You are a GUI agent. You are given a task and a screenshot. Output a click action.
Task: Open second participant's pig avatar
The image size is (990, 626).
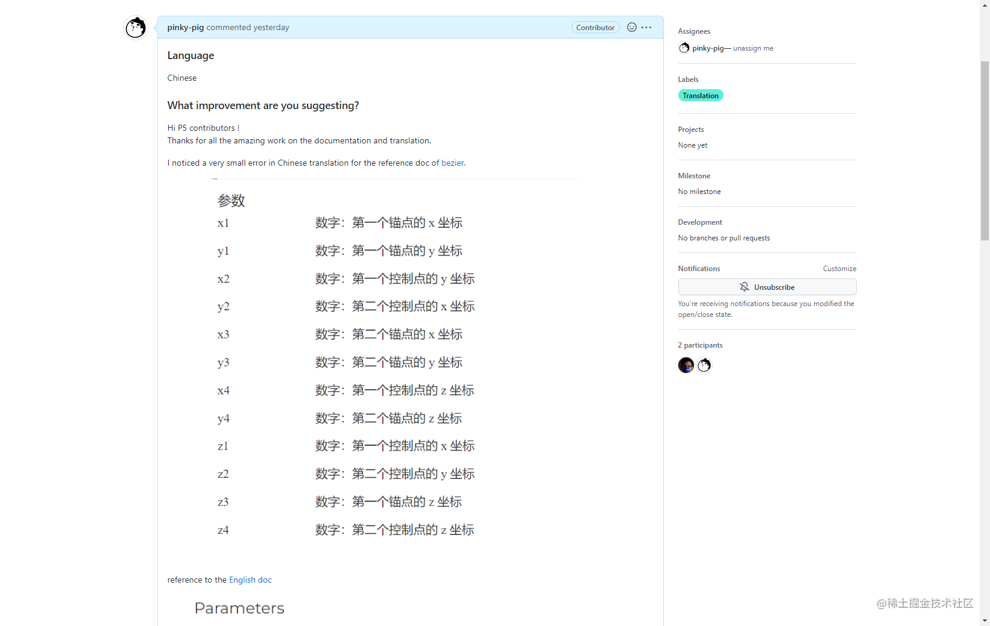704,365
